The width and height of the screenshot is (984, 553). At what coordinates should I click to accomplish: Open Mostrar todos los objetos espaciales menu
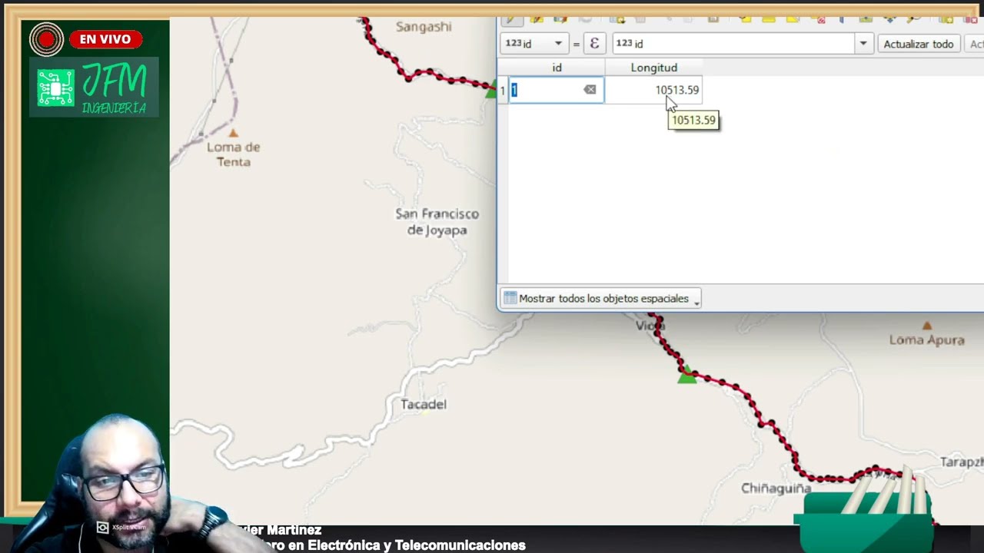600,298
